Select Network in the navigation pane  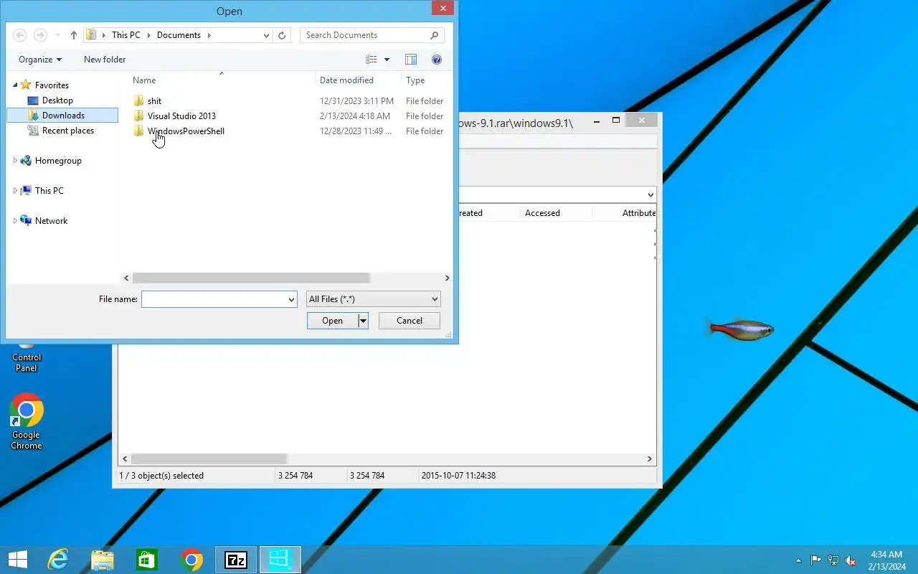(x=51, y=221)
